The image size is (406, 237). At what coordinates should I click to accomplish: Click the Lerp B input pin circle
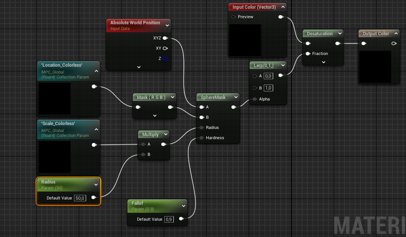(x=255, y=88)
